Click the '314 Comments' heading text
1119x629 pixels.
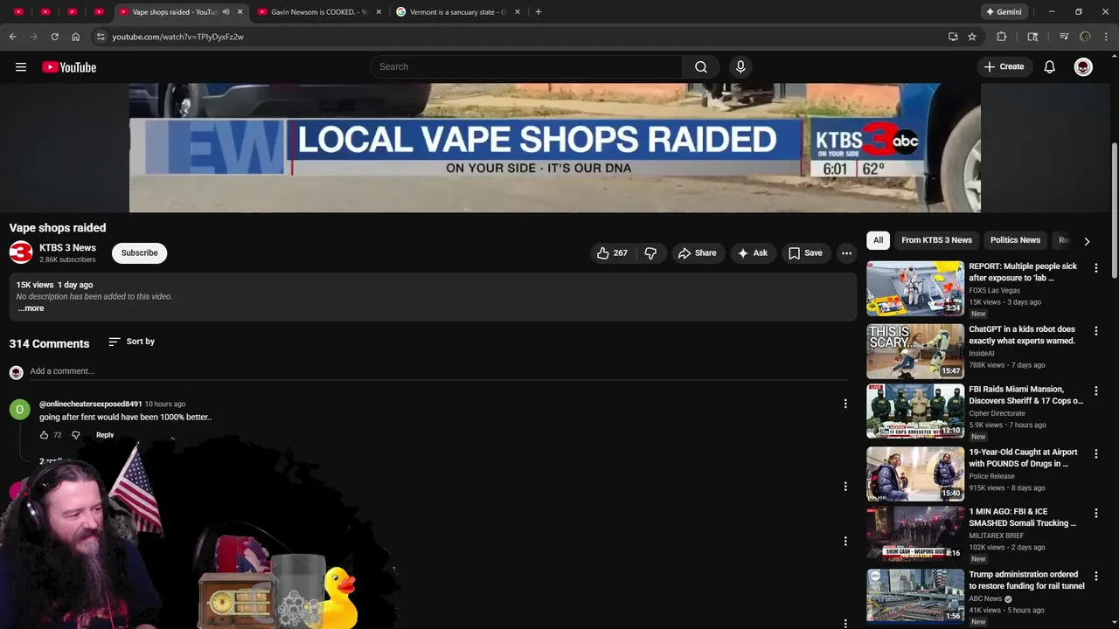point(49,344)
